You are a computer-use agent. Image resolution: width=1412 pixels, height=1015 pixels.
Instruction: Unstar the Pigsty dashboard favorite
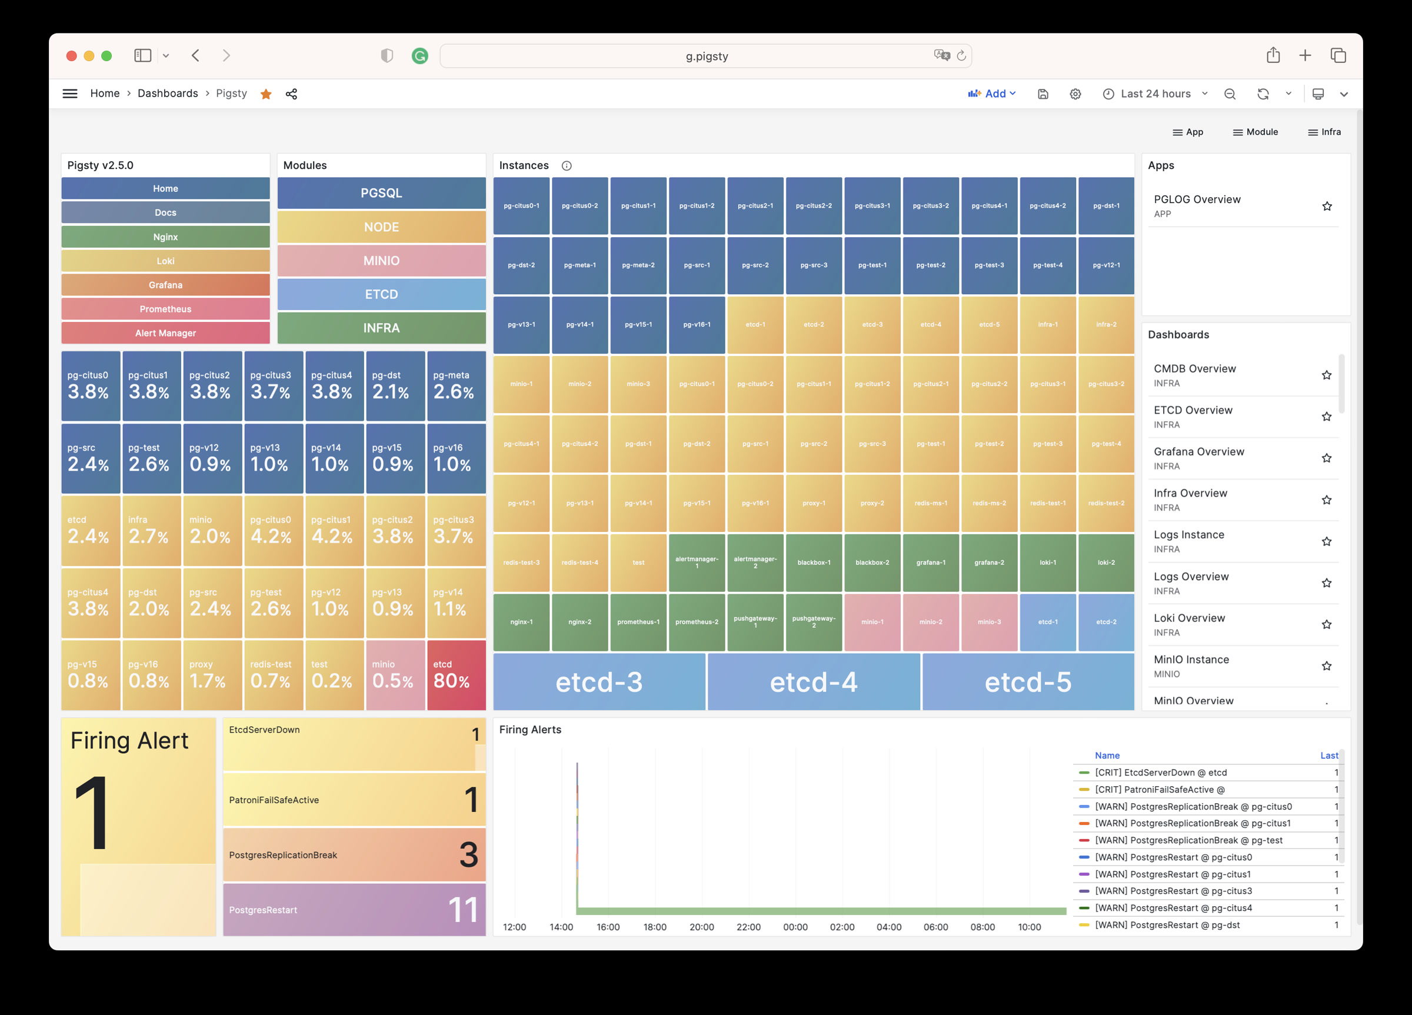pyautogui.click(x=266, y=94)
